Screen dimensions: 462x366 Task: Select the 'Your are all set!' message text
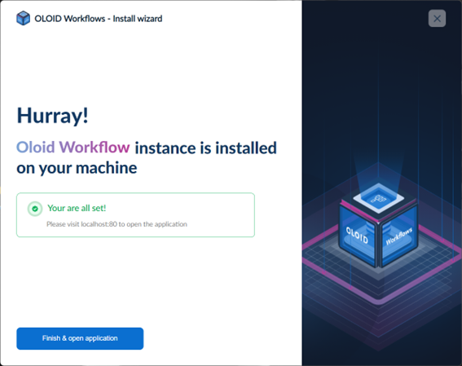point(77,208)
